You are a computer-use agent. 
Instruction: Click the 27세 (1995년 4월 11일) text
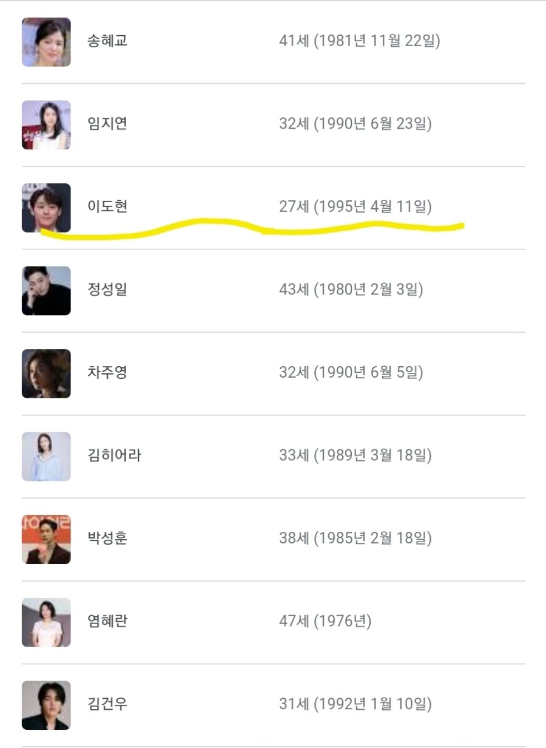point(356,208)
